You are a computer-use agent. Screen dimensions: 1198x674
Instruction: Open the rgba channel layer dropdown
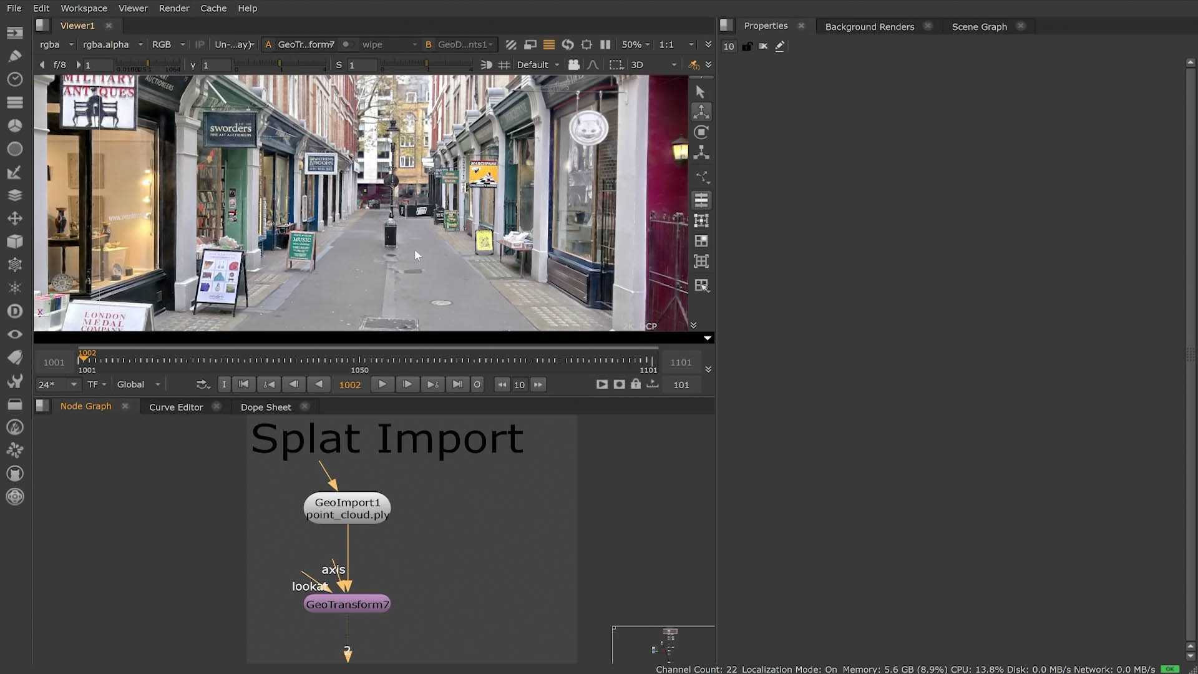(56, 44)
